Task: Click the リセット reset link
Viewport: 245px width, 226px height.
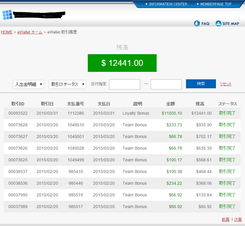Action: pyautogui.click(x=226, y=84)
